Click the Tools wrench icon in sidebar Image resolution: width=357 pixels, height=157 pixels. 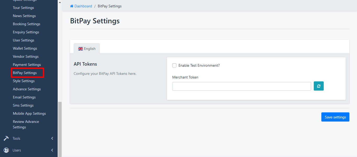click(6, 138)
